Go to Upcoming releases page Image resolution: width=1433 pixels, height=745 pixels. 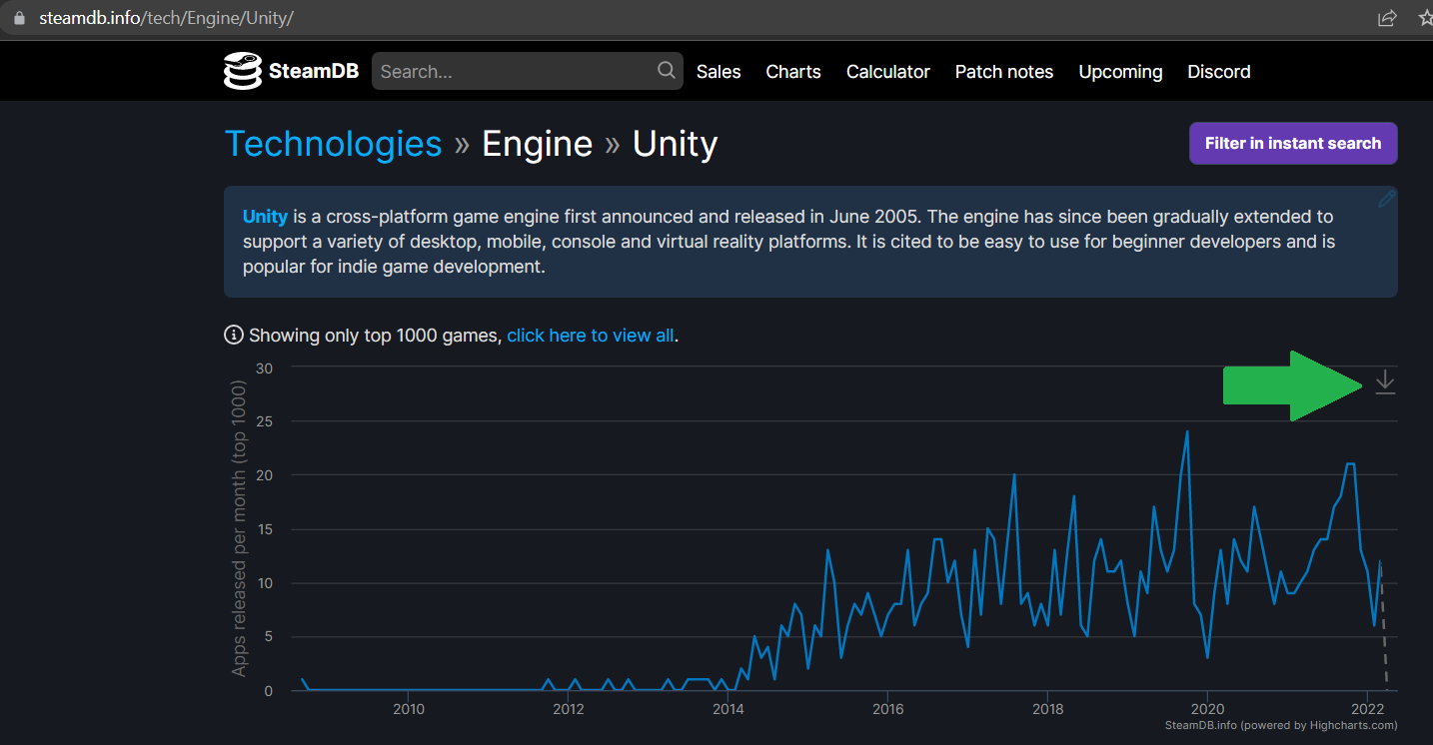click(1120, 72)
